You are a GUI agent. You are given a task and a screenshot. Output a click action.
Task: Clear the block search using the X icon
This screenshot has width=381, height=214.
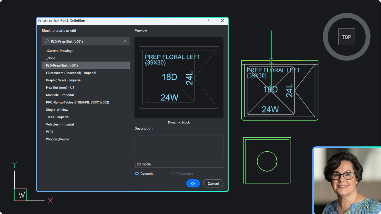point(125,41)
